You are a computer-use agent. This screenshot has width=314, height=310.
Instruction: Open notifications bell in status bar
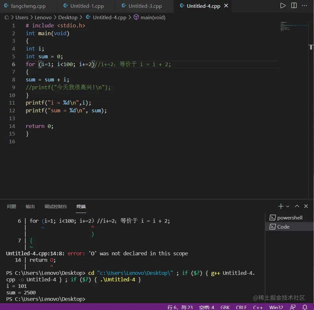[x=305, y=307]
